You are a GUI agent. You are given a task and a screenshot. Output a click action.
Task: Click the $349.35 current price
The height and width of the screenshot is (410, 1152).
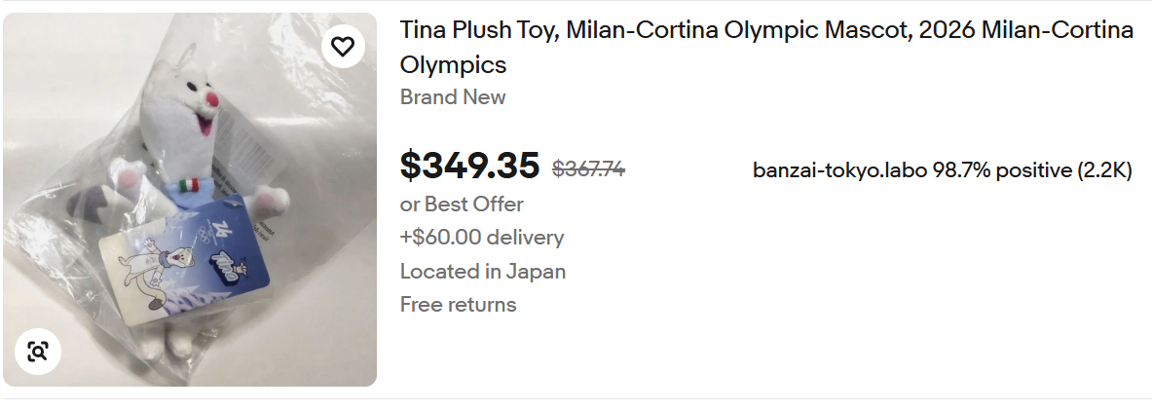(x=469, y=167)
